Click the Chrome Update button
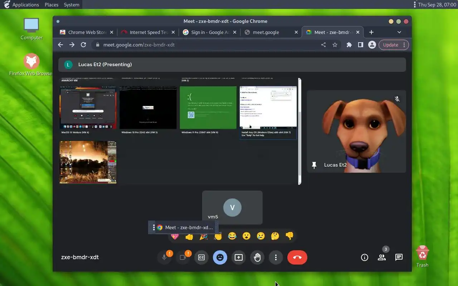458x286 pixels. (x=394, y=45)
